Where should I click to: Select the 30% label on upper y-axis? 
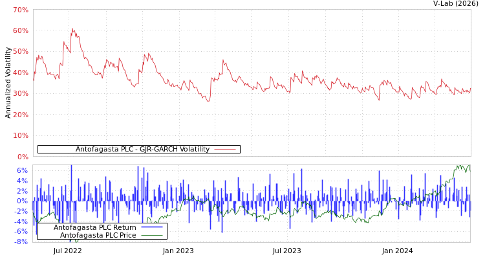tap(21, 94)
